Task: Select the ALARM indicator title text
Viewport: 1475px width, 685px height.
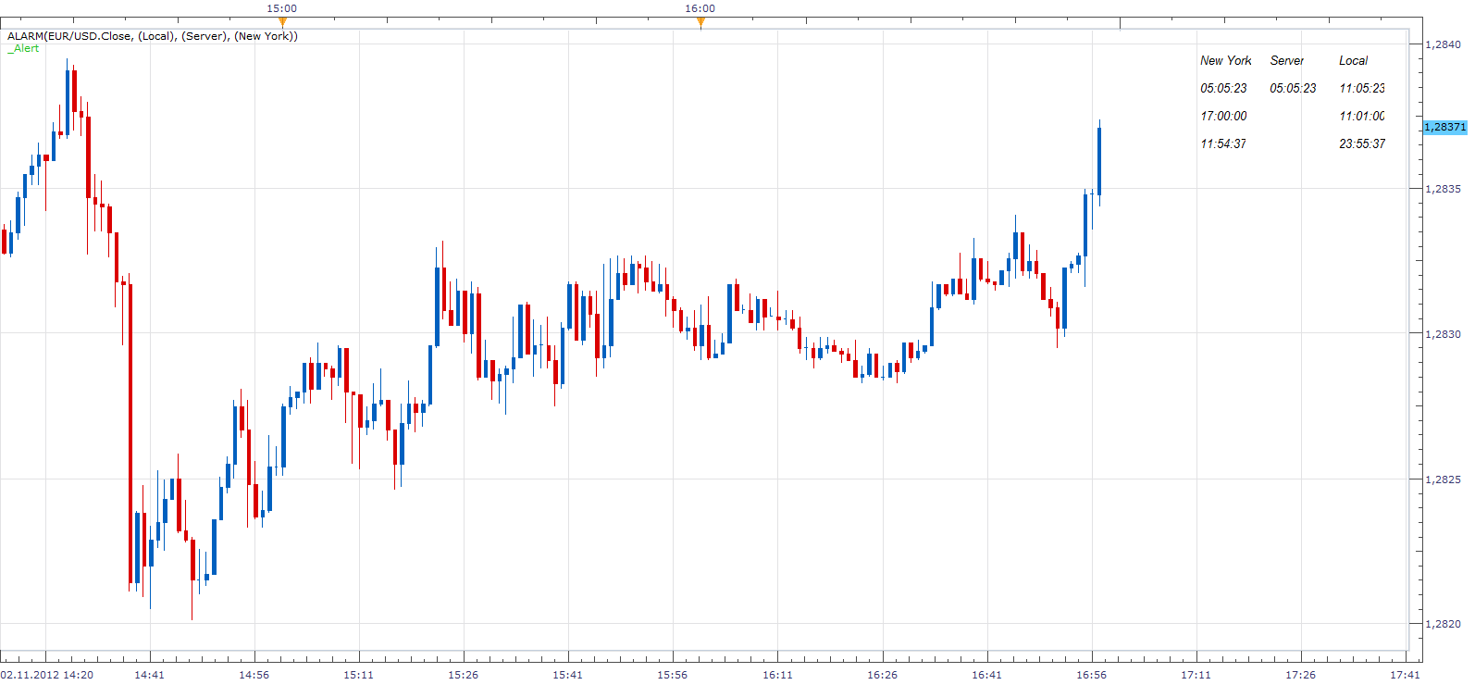Action: [153, 36]
